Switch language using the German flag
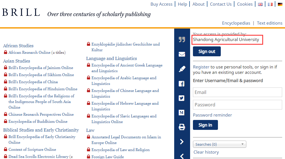Image resolution: width=285 pixels, height=159 pixels. coord(280,4)
